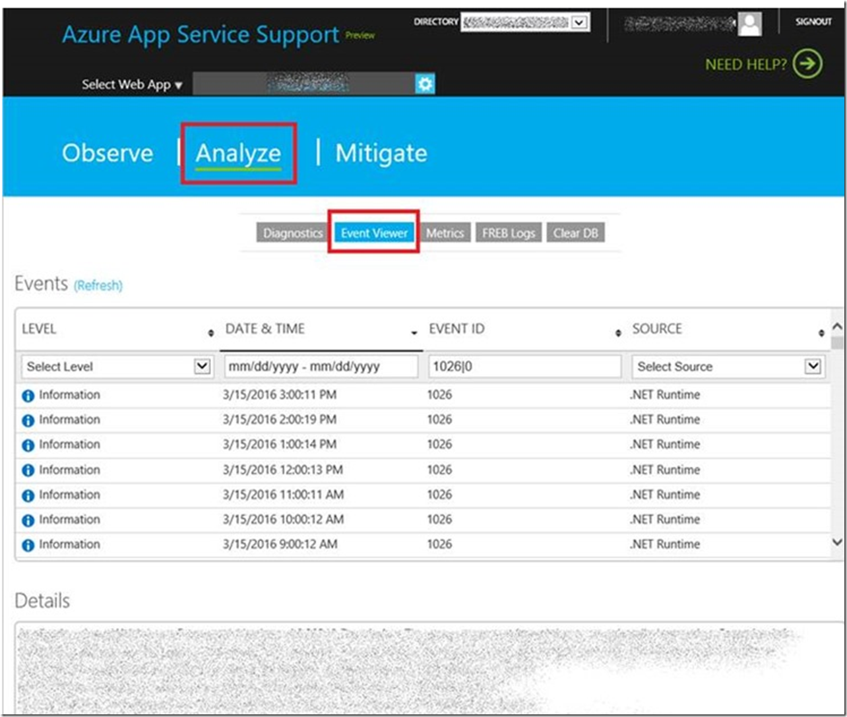The width and height of the screenshot is (847, 717).
Task: Switch to the Analyze section
Action: coord(238,153)
